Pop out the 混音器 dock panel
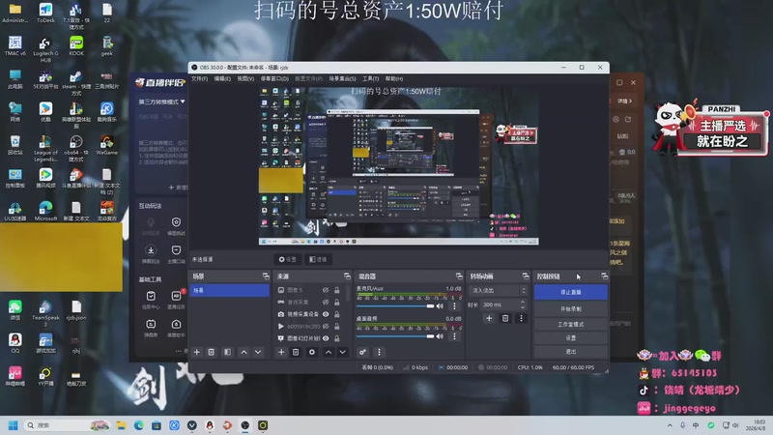Viewport: 773px width, 435px height. tap(459, 276)
